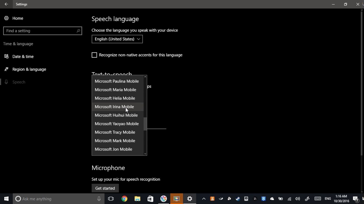Select Microsoft Huihui Mobile voice
Screen dimensions: 364x204
click(x=118, y=115)
